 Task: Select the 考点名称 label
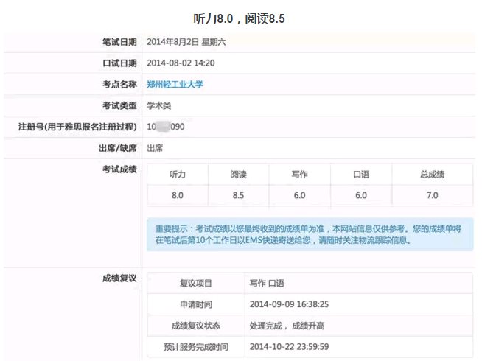119,84
